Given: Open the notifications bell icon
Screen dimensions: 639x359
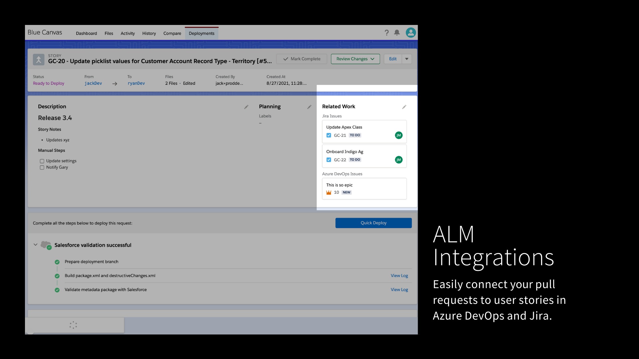Looking at the screenshot, I should tap(397, 33).
